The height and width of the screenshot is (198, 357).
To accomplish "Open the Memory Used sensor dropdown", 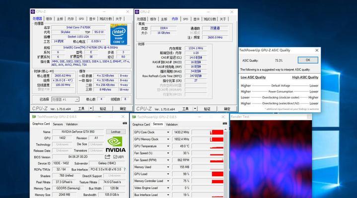I will click(168, 167).
